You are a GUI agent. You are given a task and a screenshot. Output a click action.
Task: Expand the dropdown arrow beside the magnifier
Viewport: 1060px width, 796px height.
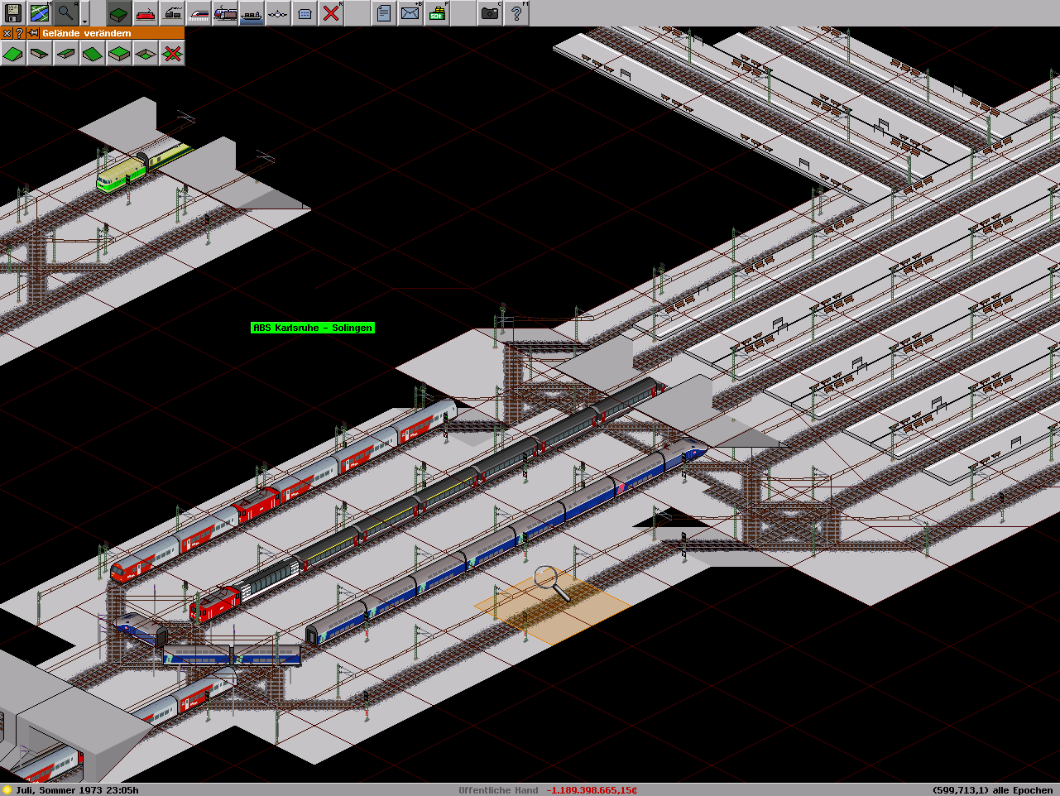tap(84, 19)
